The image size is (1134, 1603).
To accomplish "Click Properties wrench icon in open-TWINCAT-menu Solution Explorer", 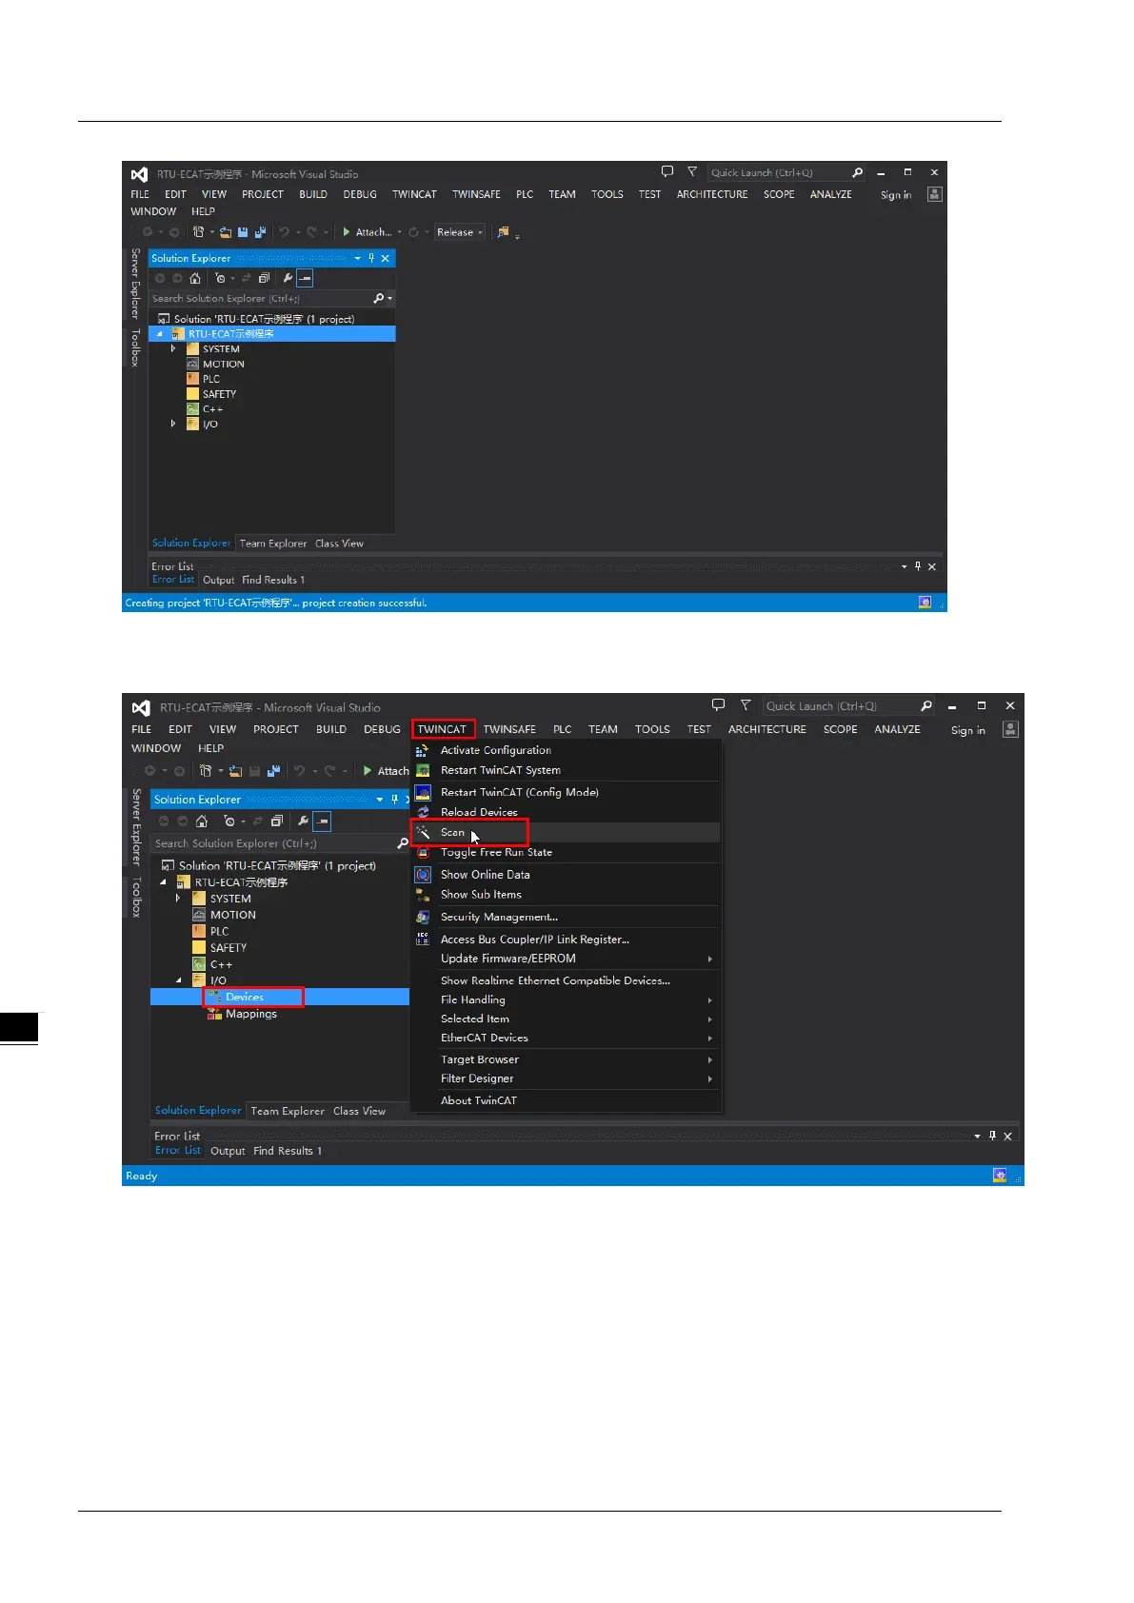I will pyautogui.click(x=304, y=821).
